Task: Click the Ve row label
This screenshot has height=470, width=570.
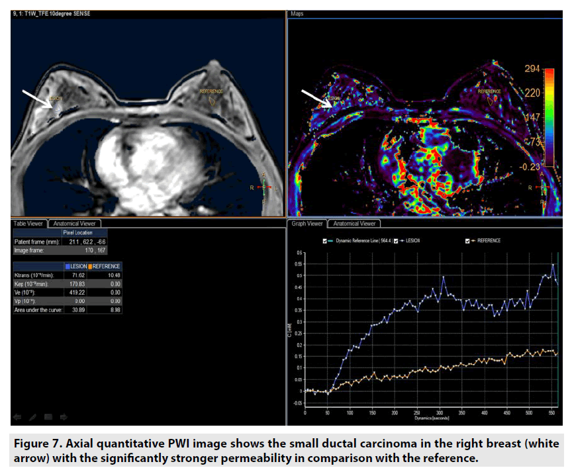Action: pos(24,293)
